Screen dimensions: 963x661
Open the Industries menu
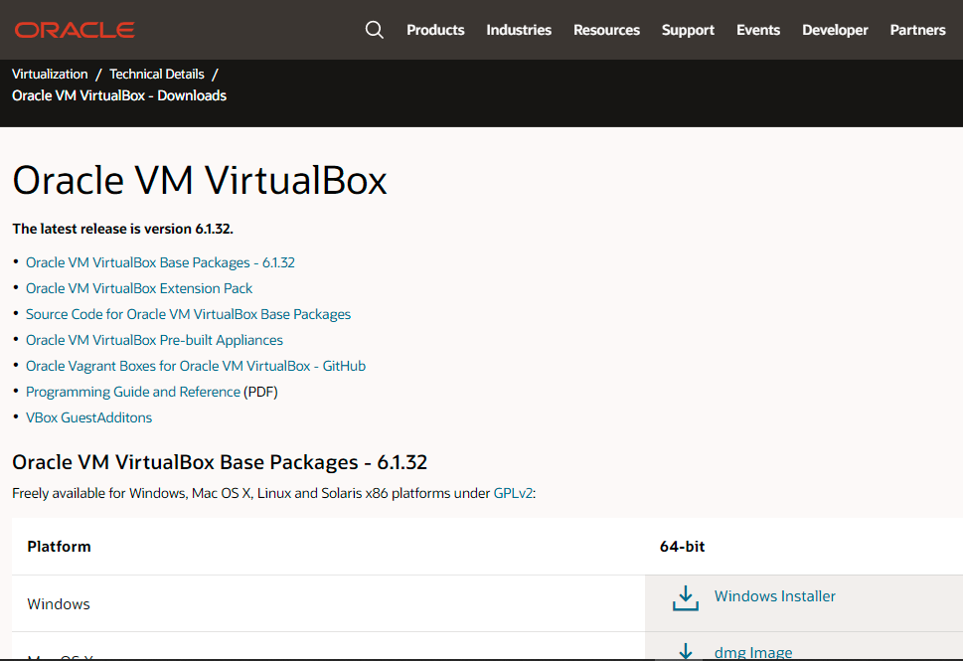point(519,30)
